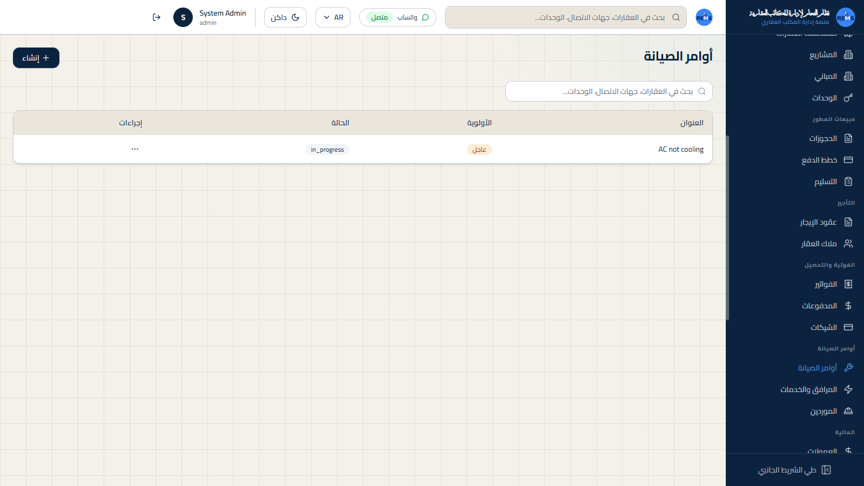Viewport: 864px width, 486px height.
Task: Click the WhatsApp connected status badge
Action: (x=397, y=17)
